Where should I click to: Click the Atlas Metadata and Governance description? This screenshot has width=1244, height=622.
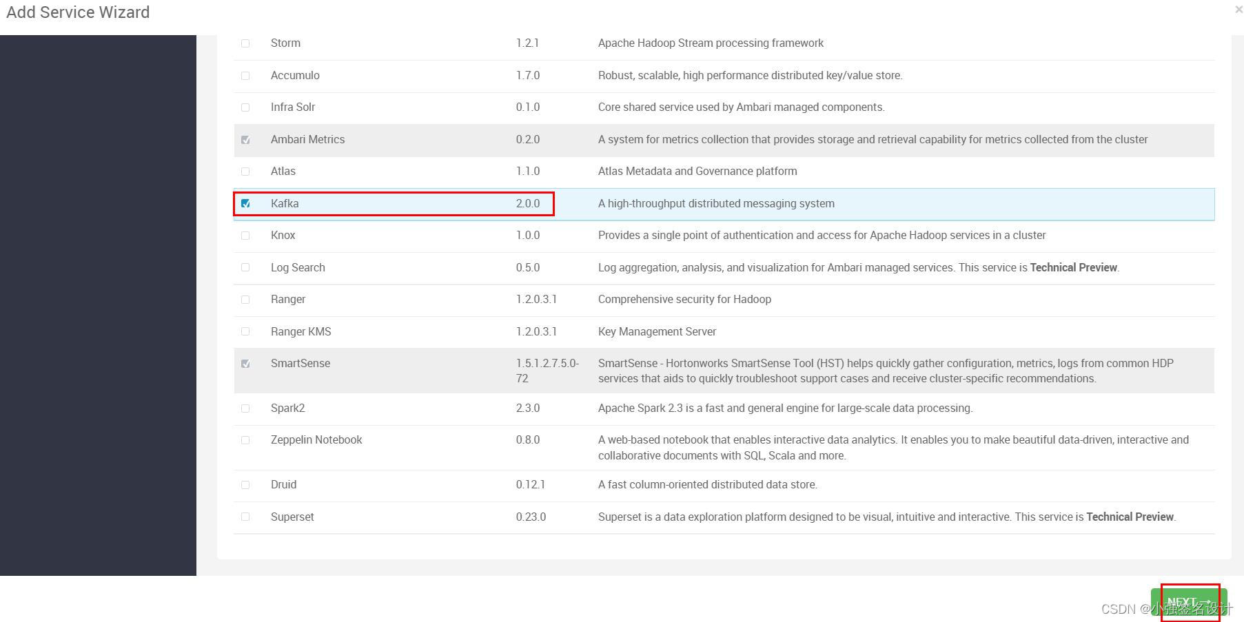click(x=697, y=171)
